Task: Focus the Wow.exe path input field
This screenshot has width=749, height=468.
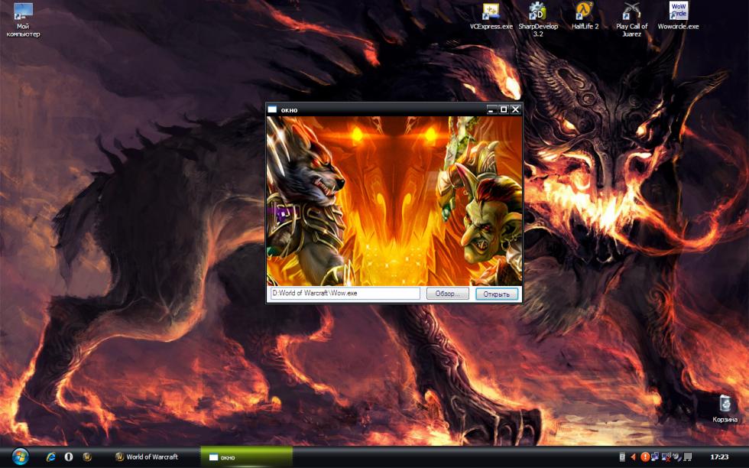Action: (x=344, y=294)
